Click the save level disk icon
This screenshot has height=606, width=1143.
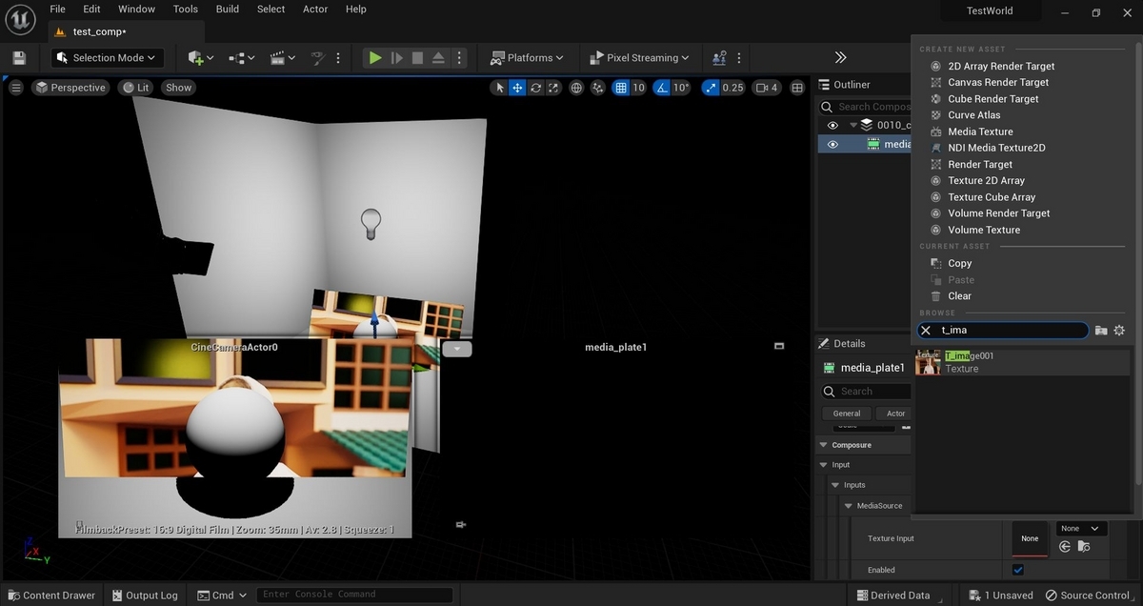19,58
